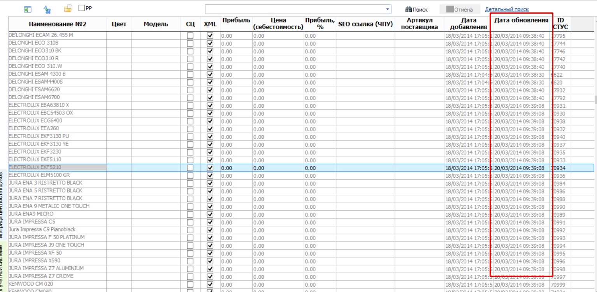Open the search combo box dropdown arrow
Viewport: 597px width, 292px height.
(x=388, y=9)
